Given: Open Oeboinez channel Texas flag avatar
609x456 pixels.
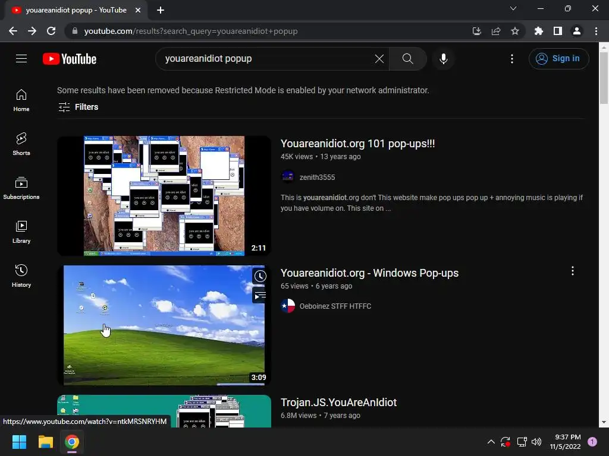Looking at the screenshot, I should [288, 306].
